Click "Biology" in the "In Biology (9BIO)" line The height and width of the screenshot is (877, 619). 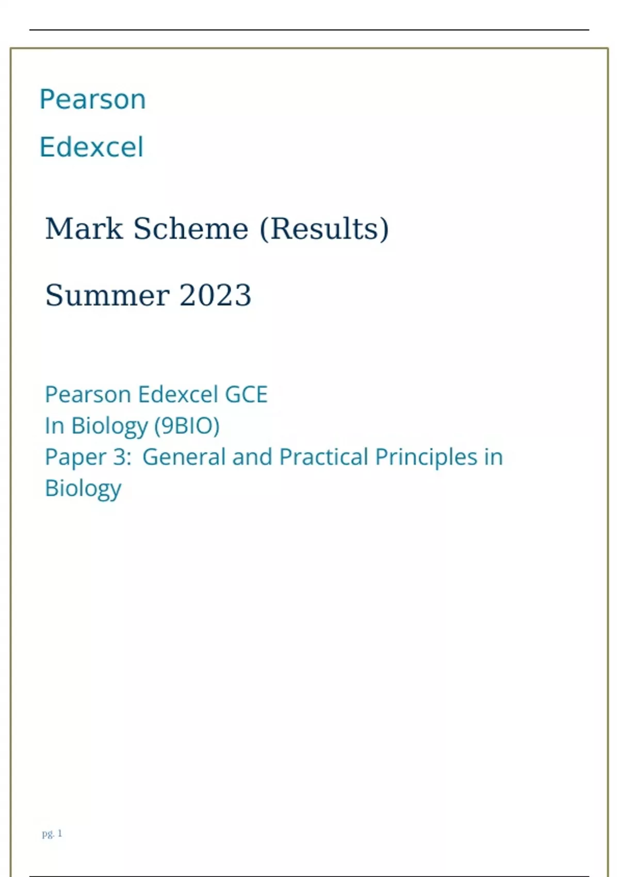point(109,426)
